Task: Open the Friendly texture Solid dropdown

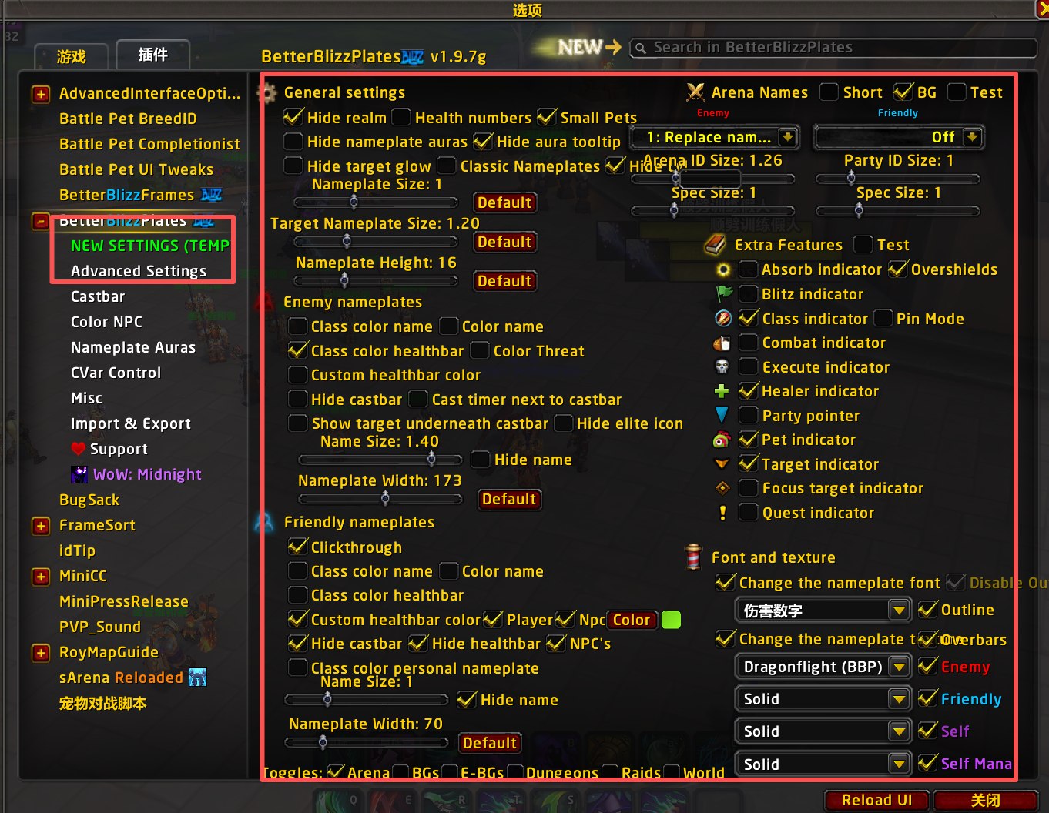Action: [823, 699]
